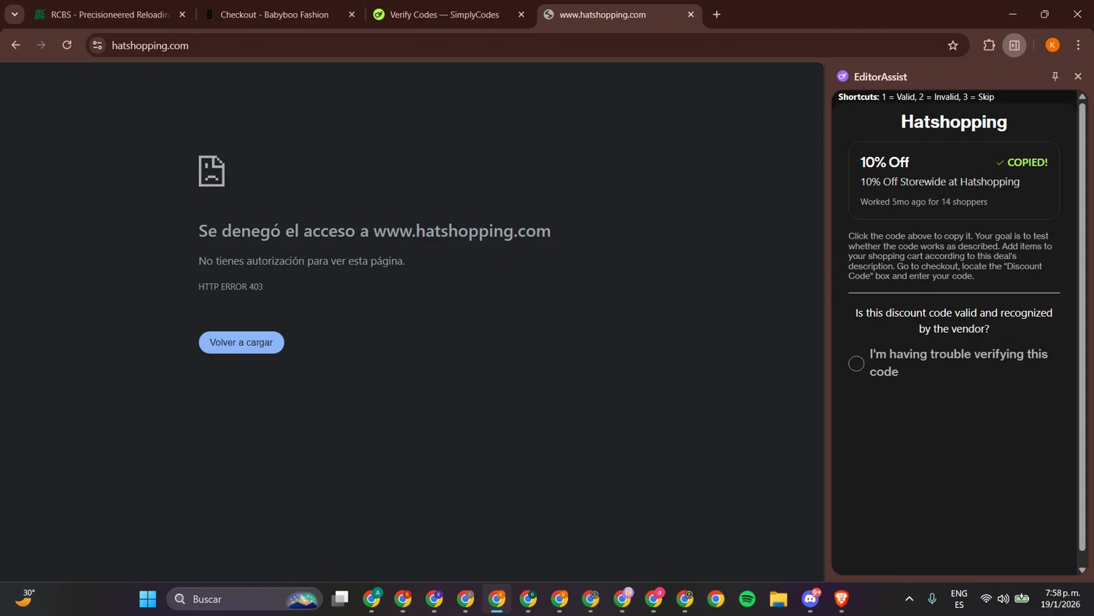The height and width of the screenshot is (616, 1094).
Task: Open Wi-Fi network settings icon
Action: pyautogui.click(x=986, y=599)
